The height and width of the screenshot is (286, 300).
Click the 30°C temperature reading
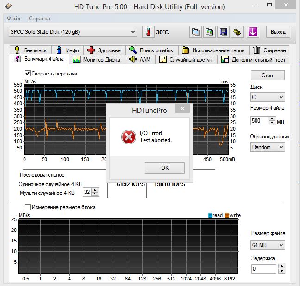click(162, 32)
